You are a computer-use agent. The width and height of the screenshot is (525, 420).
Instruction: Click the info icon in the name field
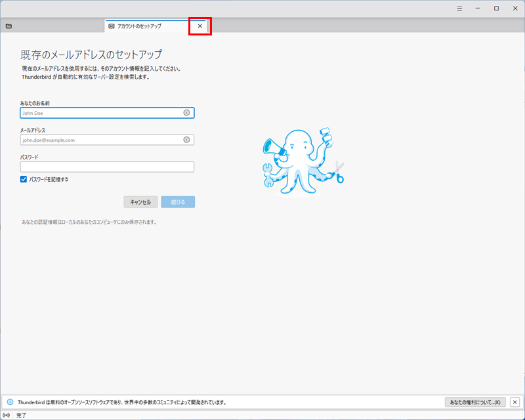coord(186,113)
